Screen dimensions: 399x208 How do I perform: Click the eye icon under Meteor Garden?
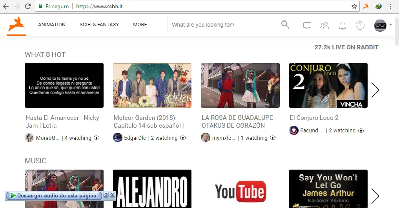tap(183, 137)
